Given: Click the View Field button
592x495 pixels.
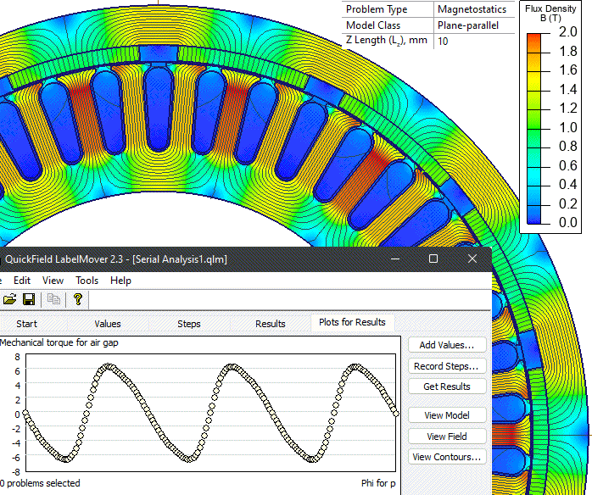Looking at the screenshot, I should (x=447, y=437).
